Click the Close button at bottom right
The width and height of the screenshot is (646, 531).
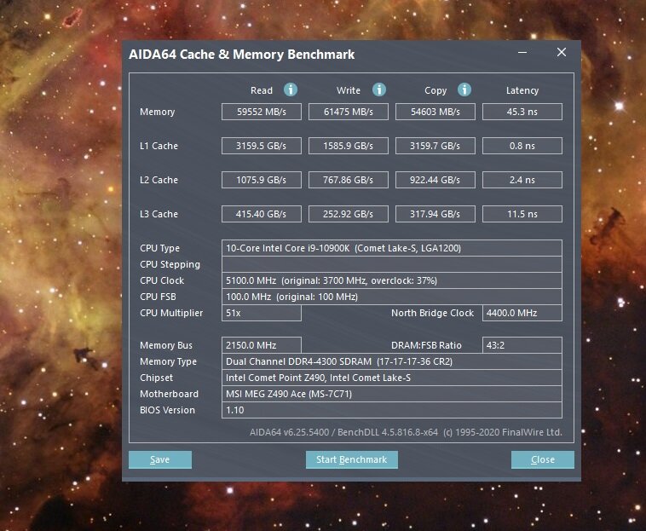[x=543, y=459]
